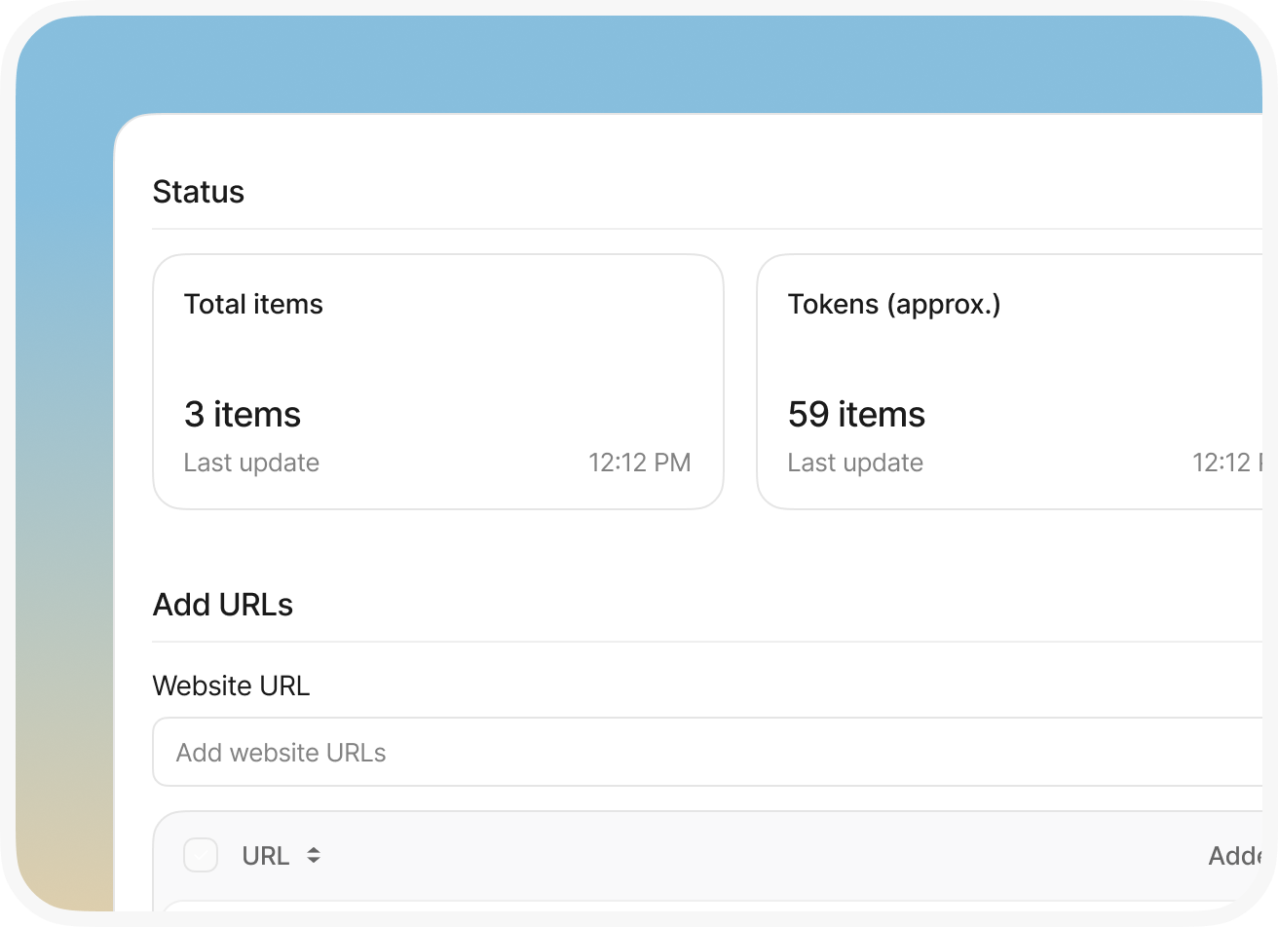Click the 'Total items' card title
1278x927 pixels.
pyautogui.click(x=253, y=304)
